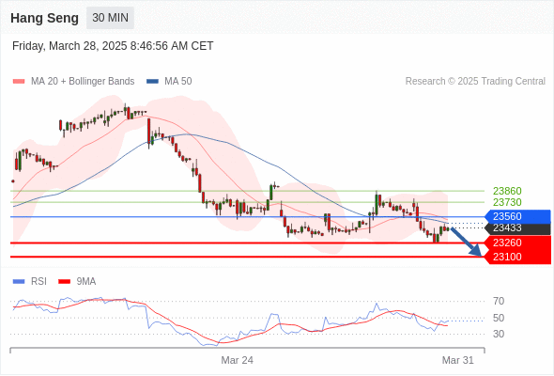The width and height of the screenshot is (554, 376).
Task: Open the Research 2025 Trading Central credit
Action: pyautogui.click(x=475, y=82)
